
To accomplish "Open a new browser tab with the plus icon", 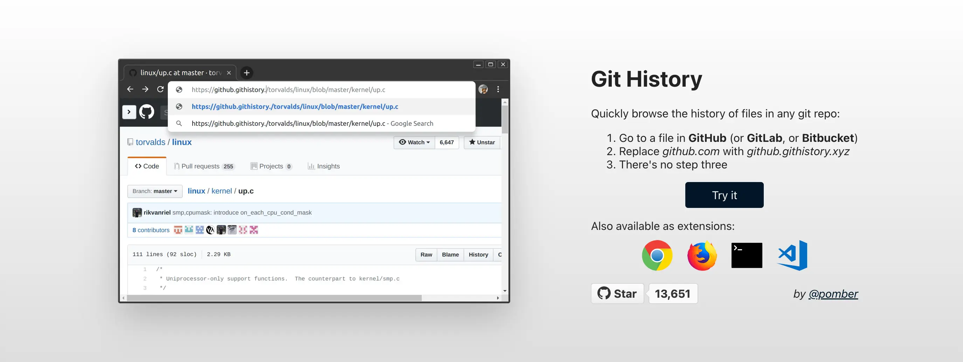I will [x=247, y=73].
